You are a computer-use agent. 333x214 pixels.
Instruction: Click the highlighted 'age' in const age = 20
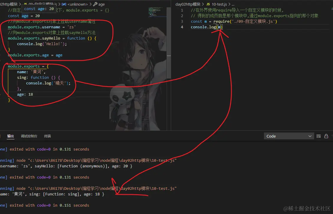coord(25,16)
